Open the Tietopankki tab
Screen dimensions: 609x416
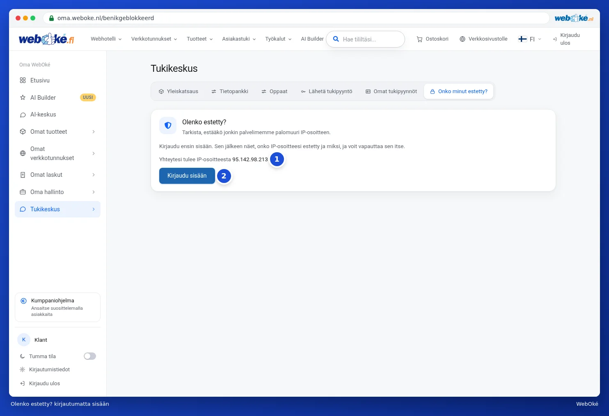(x=230, y=91)
